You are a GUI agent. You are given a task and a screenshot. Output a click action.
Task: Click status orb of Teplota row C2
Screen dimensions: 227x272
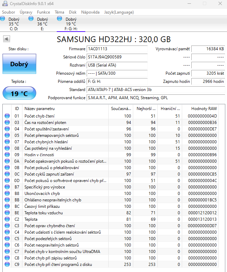[7, 219]
